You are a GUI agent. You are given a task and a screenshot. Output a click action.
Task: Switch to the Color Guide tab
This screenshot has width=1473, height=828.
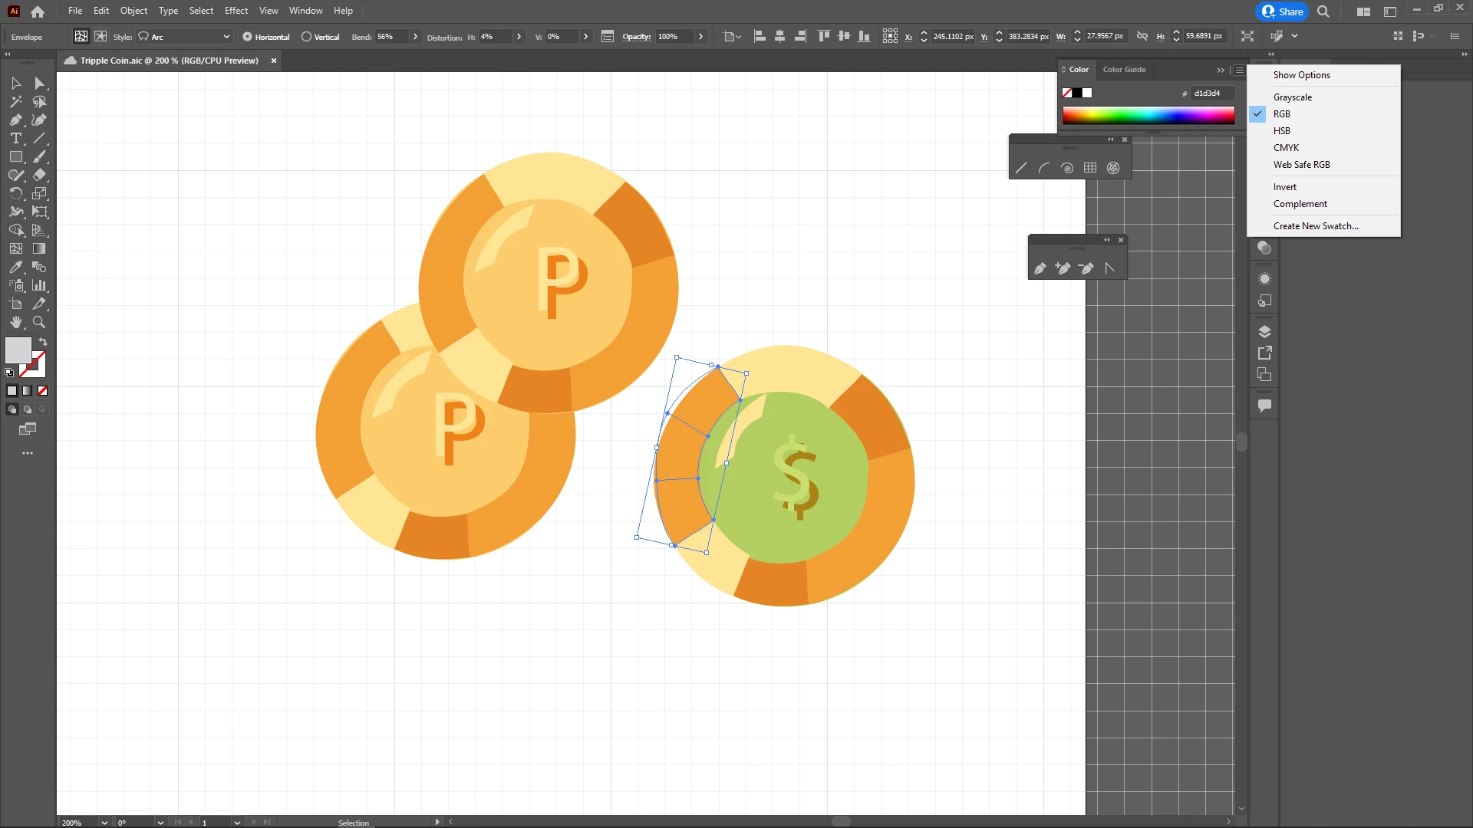pos(1124,69)
